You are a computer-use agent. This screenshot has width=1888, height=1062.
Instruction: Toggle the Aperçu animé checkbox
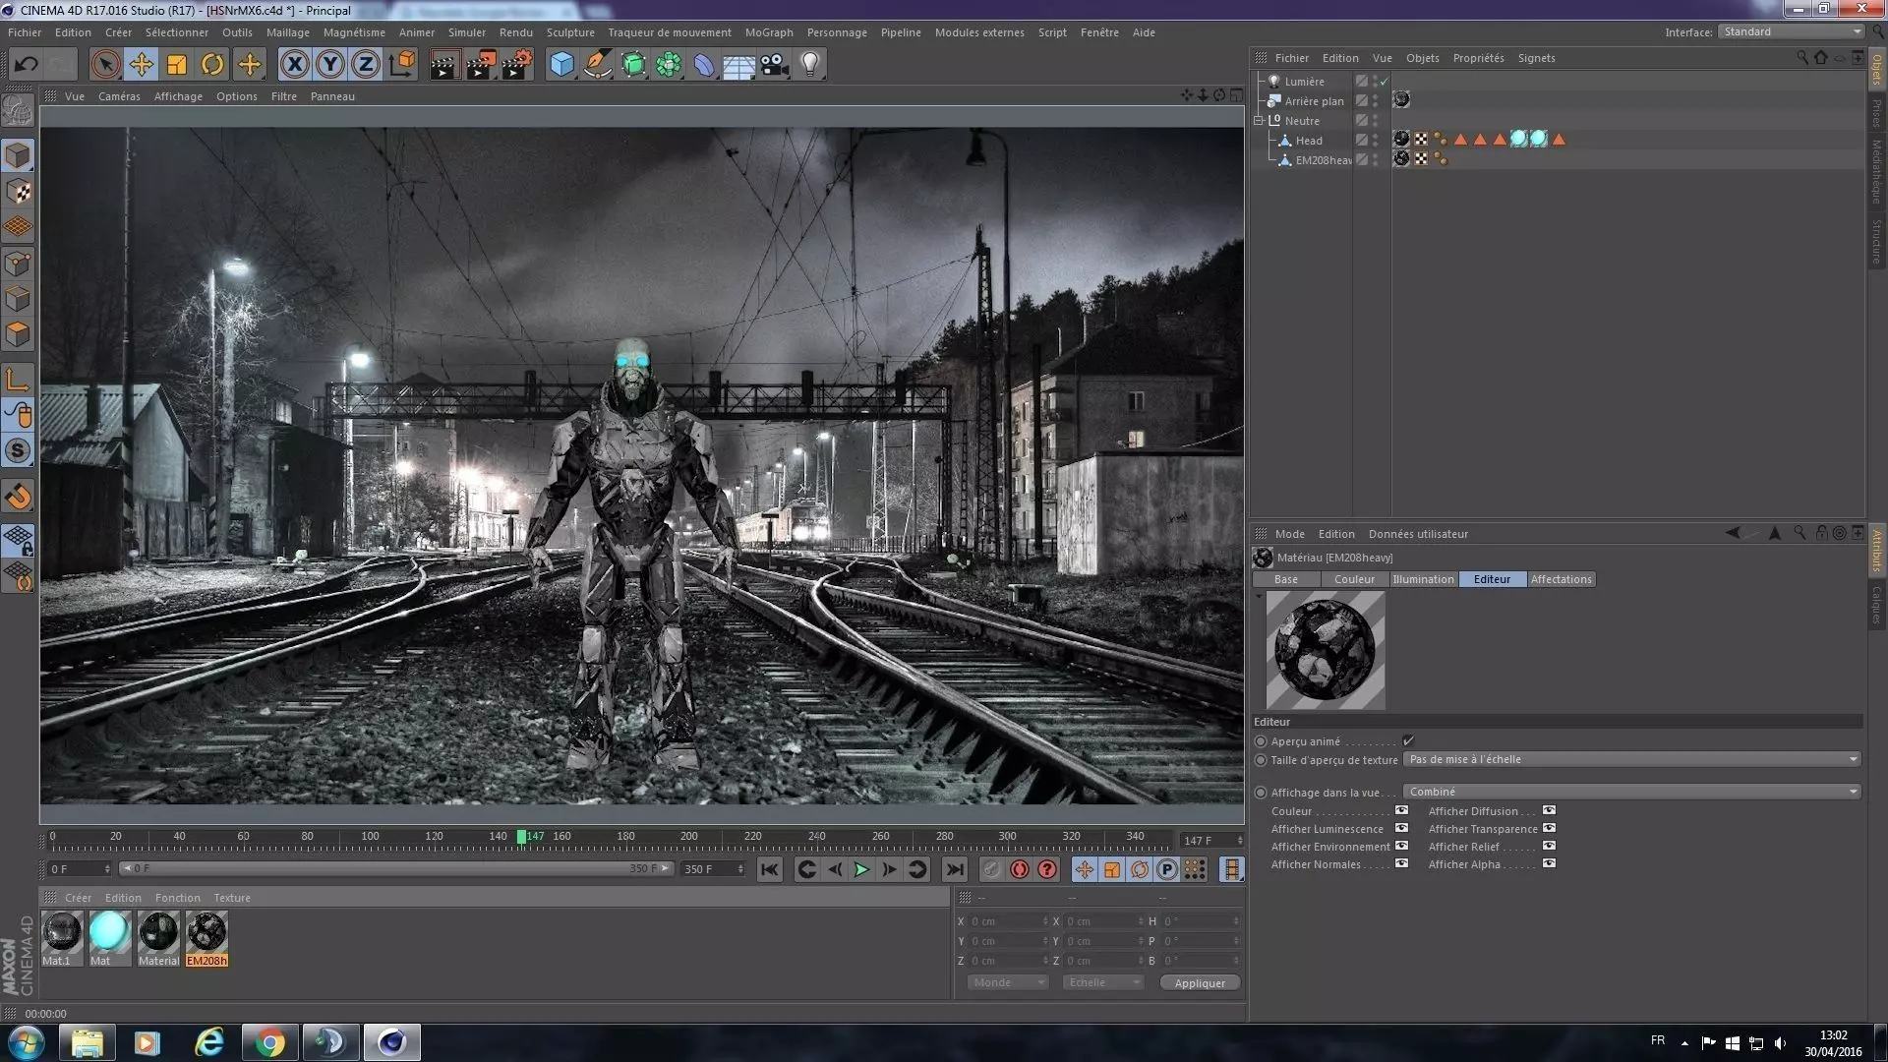[1408, 741]
